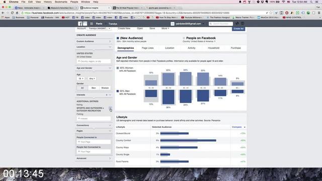Click the Trendys breadcrumb link

[x=113, y=24]
